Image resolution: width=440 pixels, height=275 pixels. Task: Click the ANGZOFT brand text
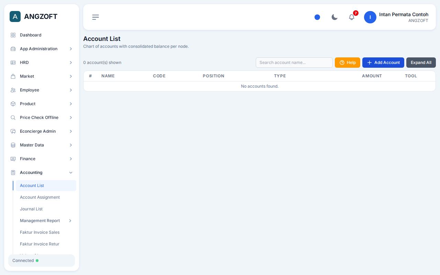coord(41,16)
